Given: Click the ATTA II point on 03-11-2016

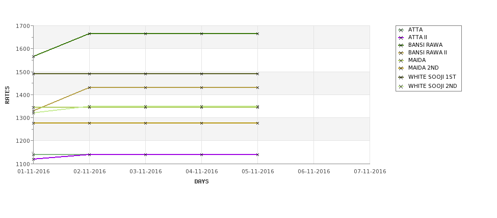Looking at the screenshot, I should (145, 154).
